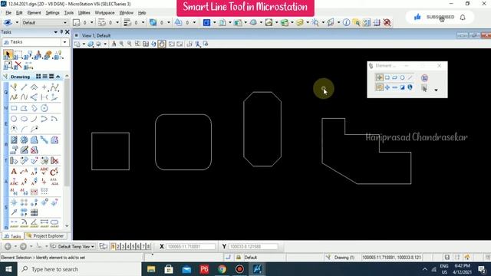Select the Place Ellipse tool
The height and width of the screenshot is (276, 491).
[x=24, y=119]
